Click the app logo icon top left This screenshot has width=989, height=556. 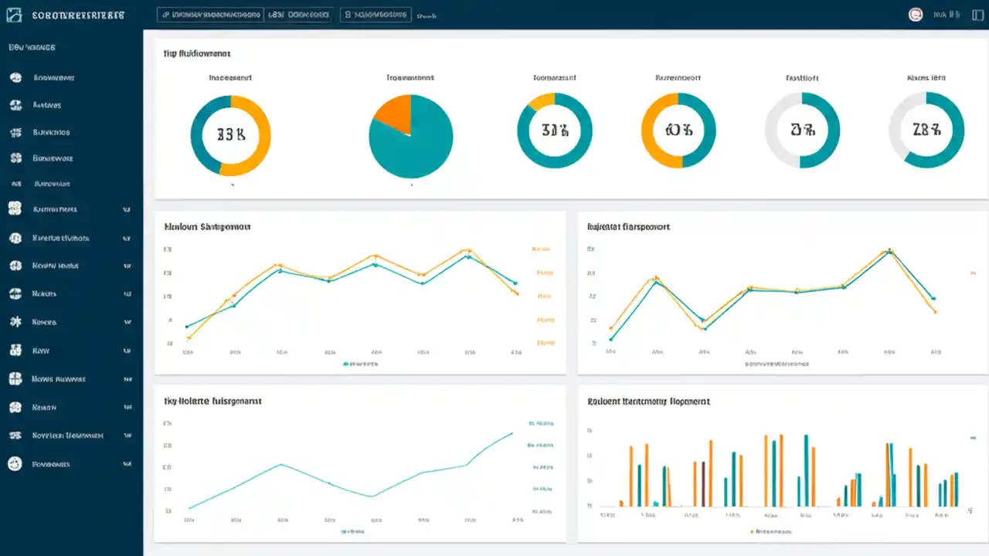13,14
